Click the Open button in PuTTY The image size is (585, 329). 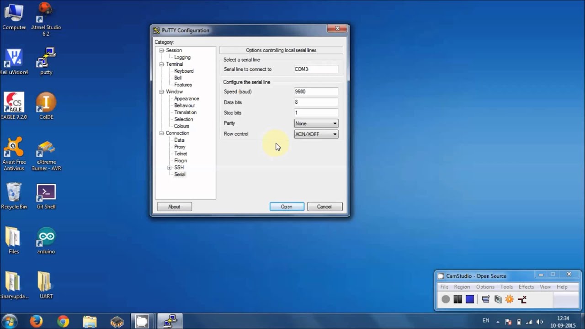tap(287, 207)
